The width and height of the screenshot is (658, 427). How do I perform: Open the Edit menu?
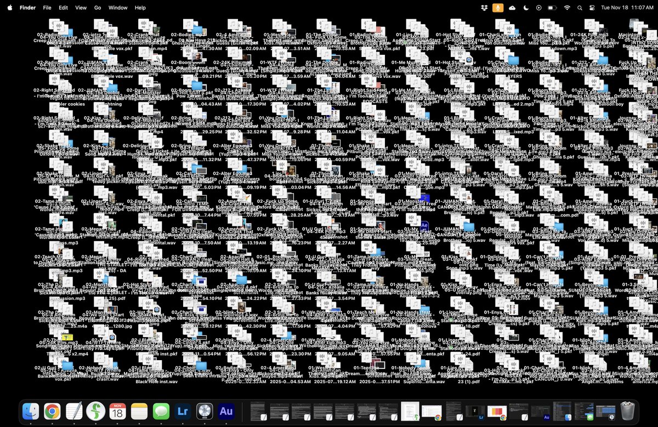tap(64, 8)
